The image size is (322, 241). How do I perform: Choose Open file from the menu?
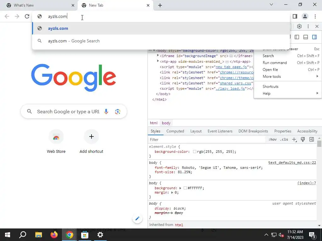[x=288, y=70]
